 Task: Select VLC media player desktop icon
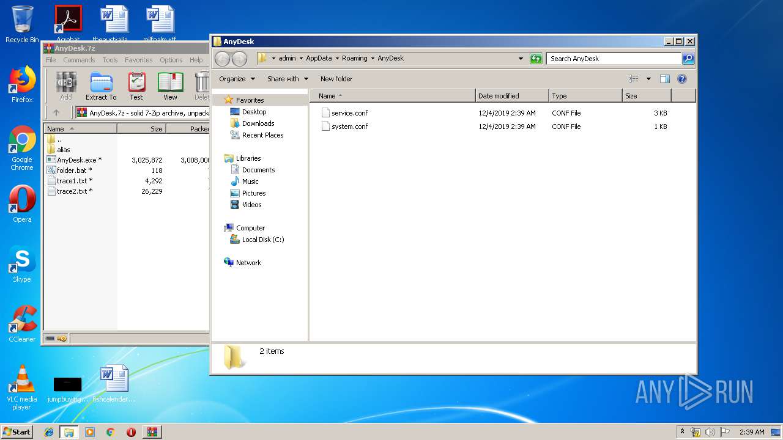pos(22,388)
